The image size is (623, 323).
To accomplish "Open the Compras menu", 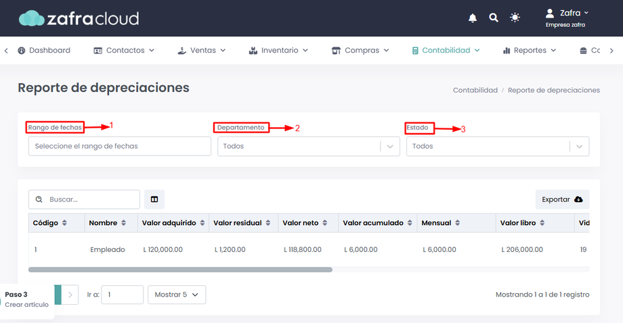I will (360, 50).
